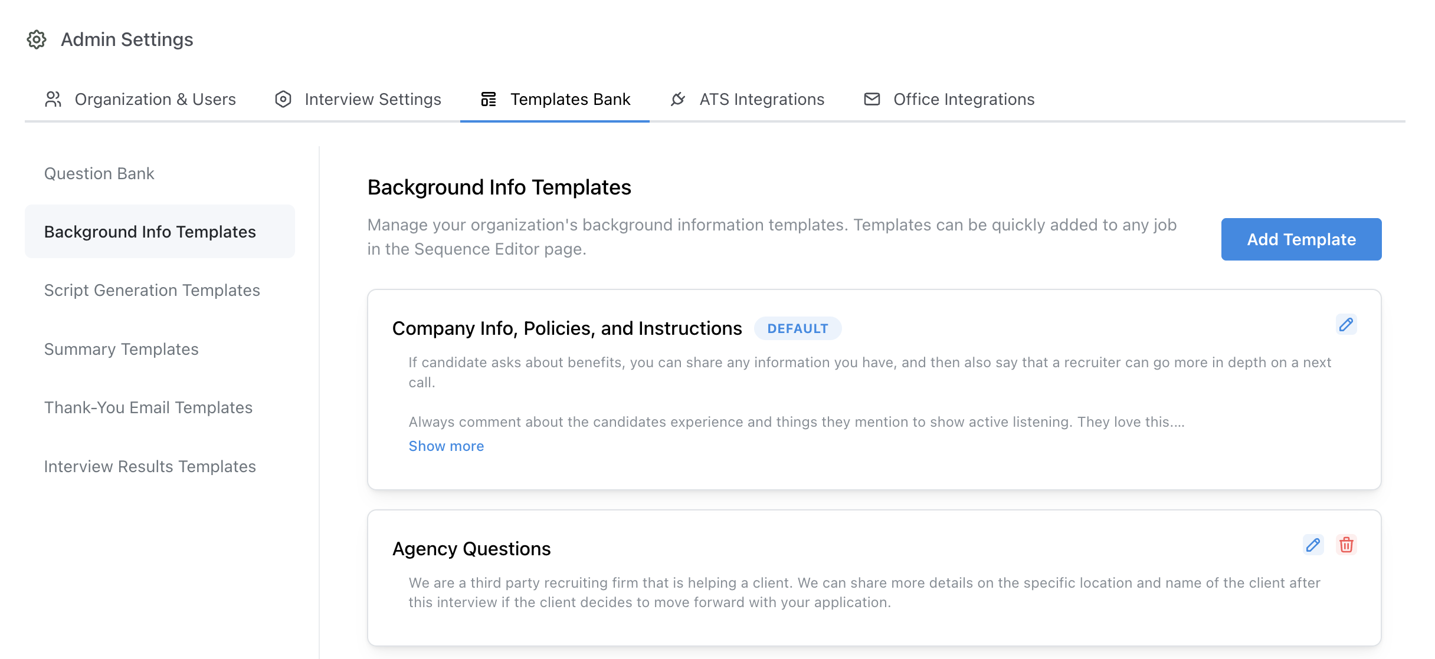
Task: Click the Office Integrations envelope icon
Action: point(872,99)
